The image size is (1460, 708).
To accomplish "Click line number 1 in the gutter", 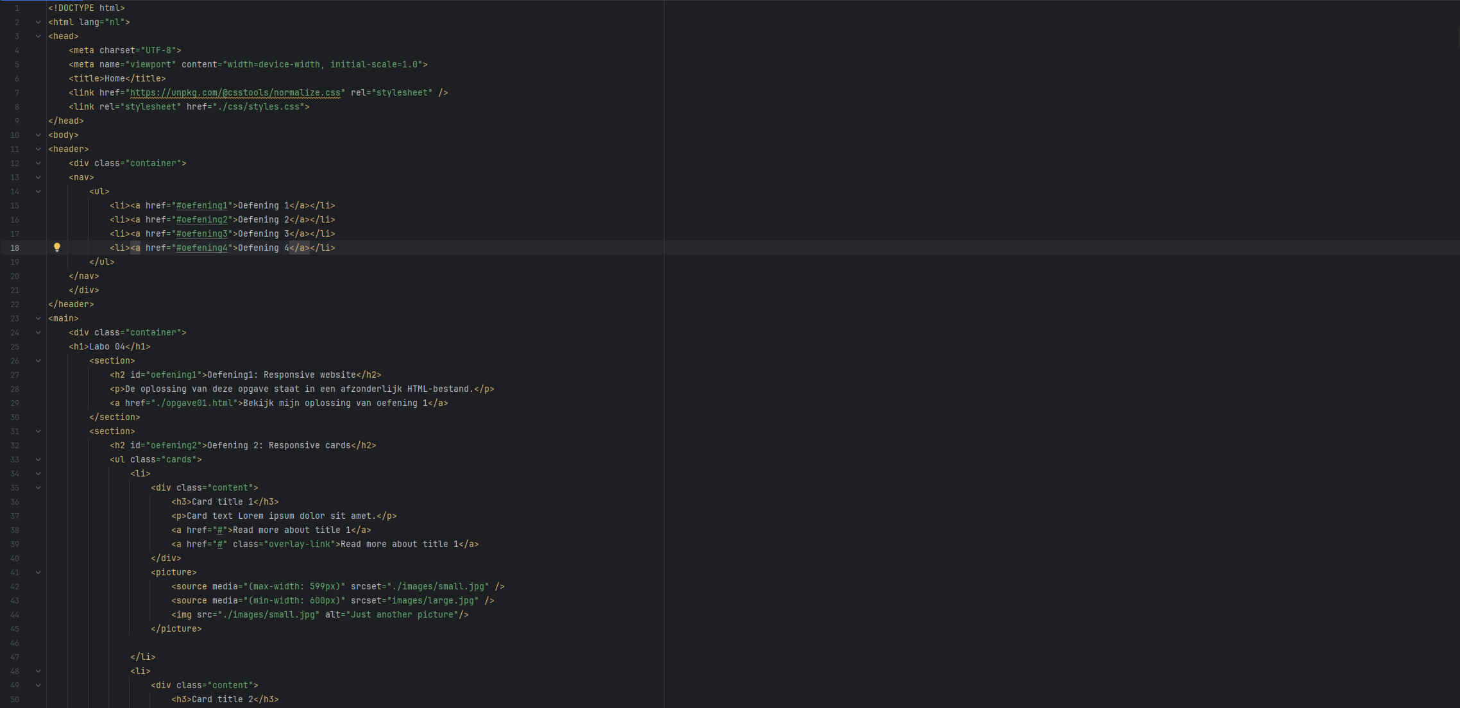I will pyautogui.click(x=17, y=8).
